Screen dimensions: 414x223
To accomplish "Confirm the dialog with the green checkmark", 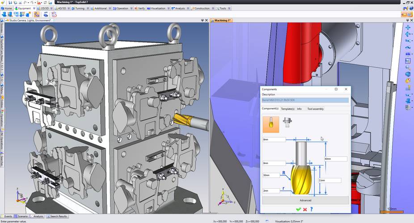I will point(298,209).
